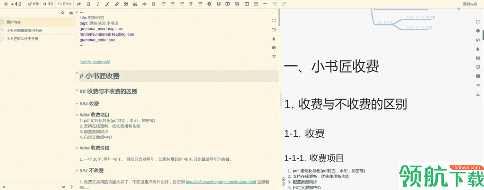Insert a closing-quote blockquote
Image resolution: width=484 pixels, height=190 pixels.
pyautogui.click(x=126, y=4)
